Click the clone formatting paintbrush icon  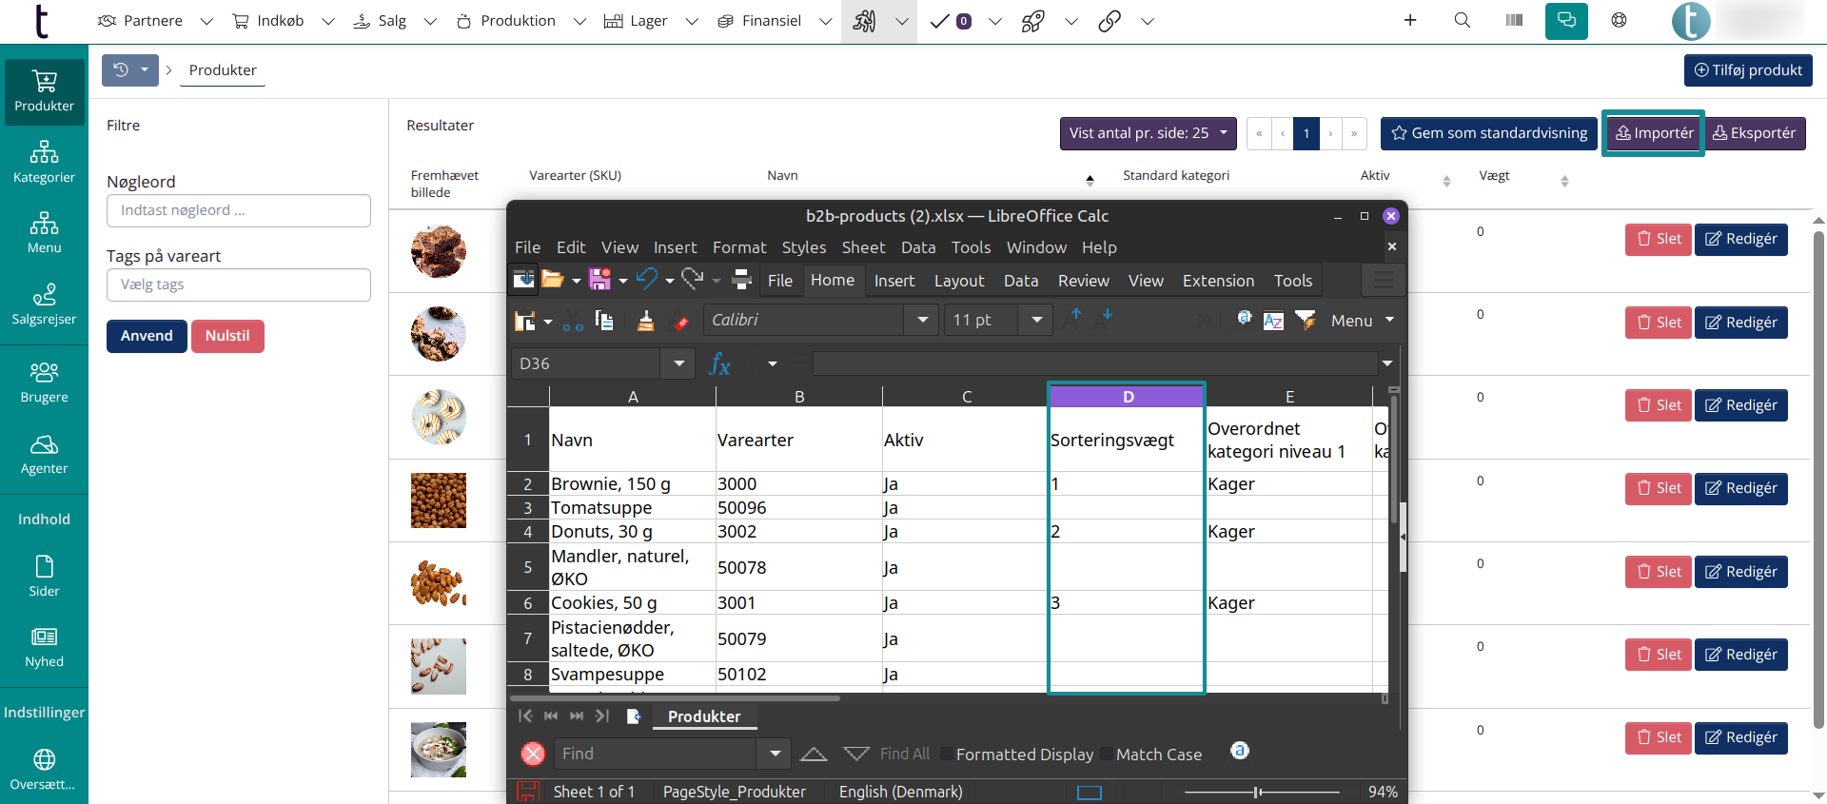click(645, 321)
